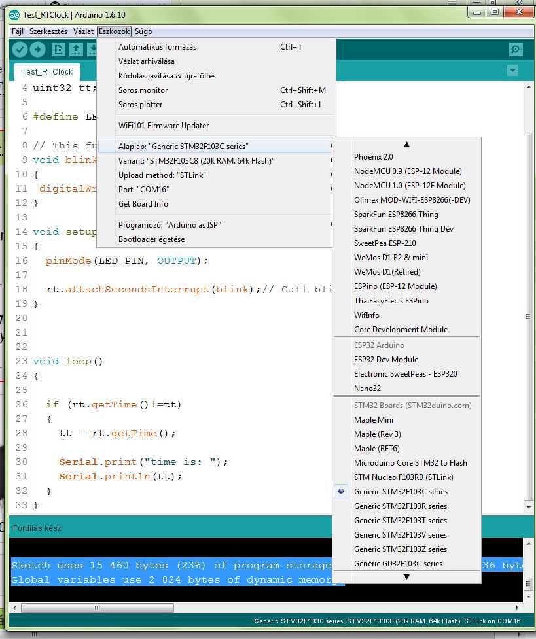Select Olimex MOD-WIFI-ESP8266(-DEV) board
This screenshot has width=536, height=639.
(406, 200)
